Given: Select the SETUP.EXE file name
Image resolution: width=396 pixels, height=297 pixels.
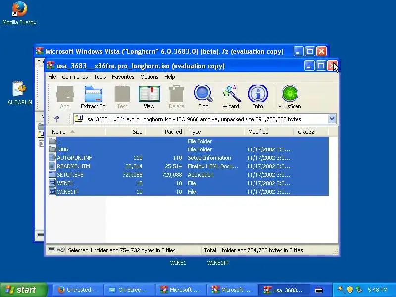Looking at the screenshot, I should tap(70, 175).
